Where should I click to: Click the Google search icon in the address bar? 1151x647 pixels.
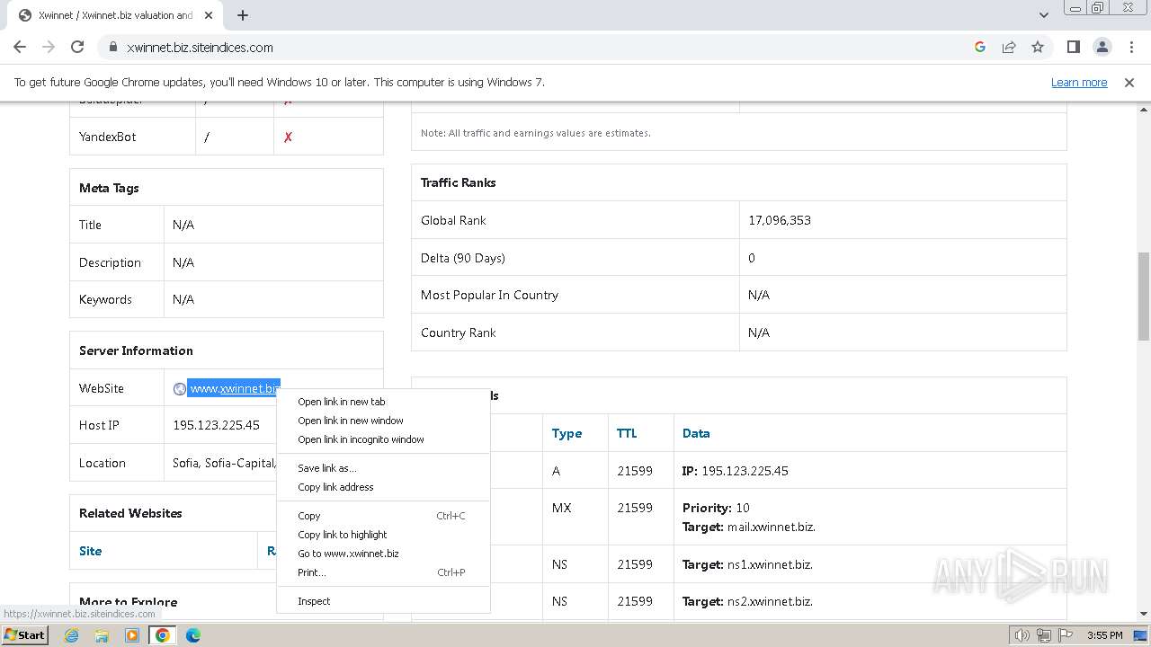click(x=980, y=47)
